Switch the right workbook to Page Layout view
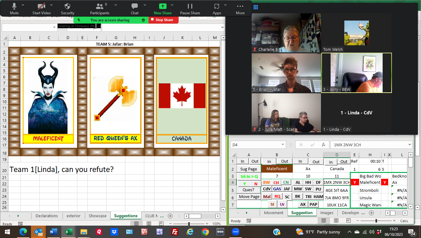 coord(336,221)
